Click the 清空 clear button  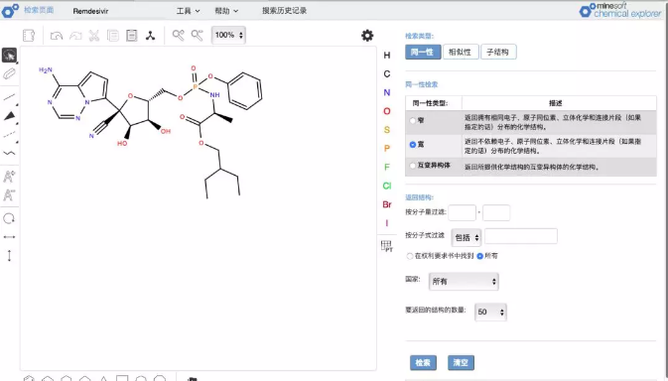pyautogui.click(x=461, y=363)
